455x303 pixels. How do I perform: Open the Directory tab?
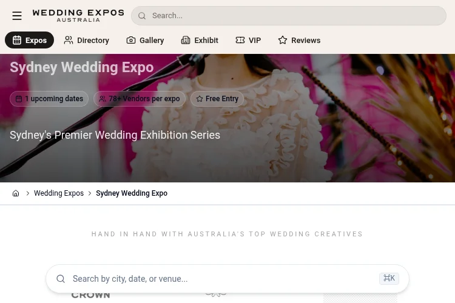tap(87, 40)
